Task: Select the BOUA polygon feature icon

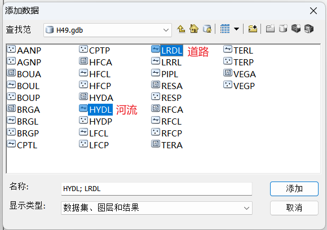Action: pyautogui.click(x=11, y=73)
